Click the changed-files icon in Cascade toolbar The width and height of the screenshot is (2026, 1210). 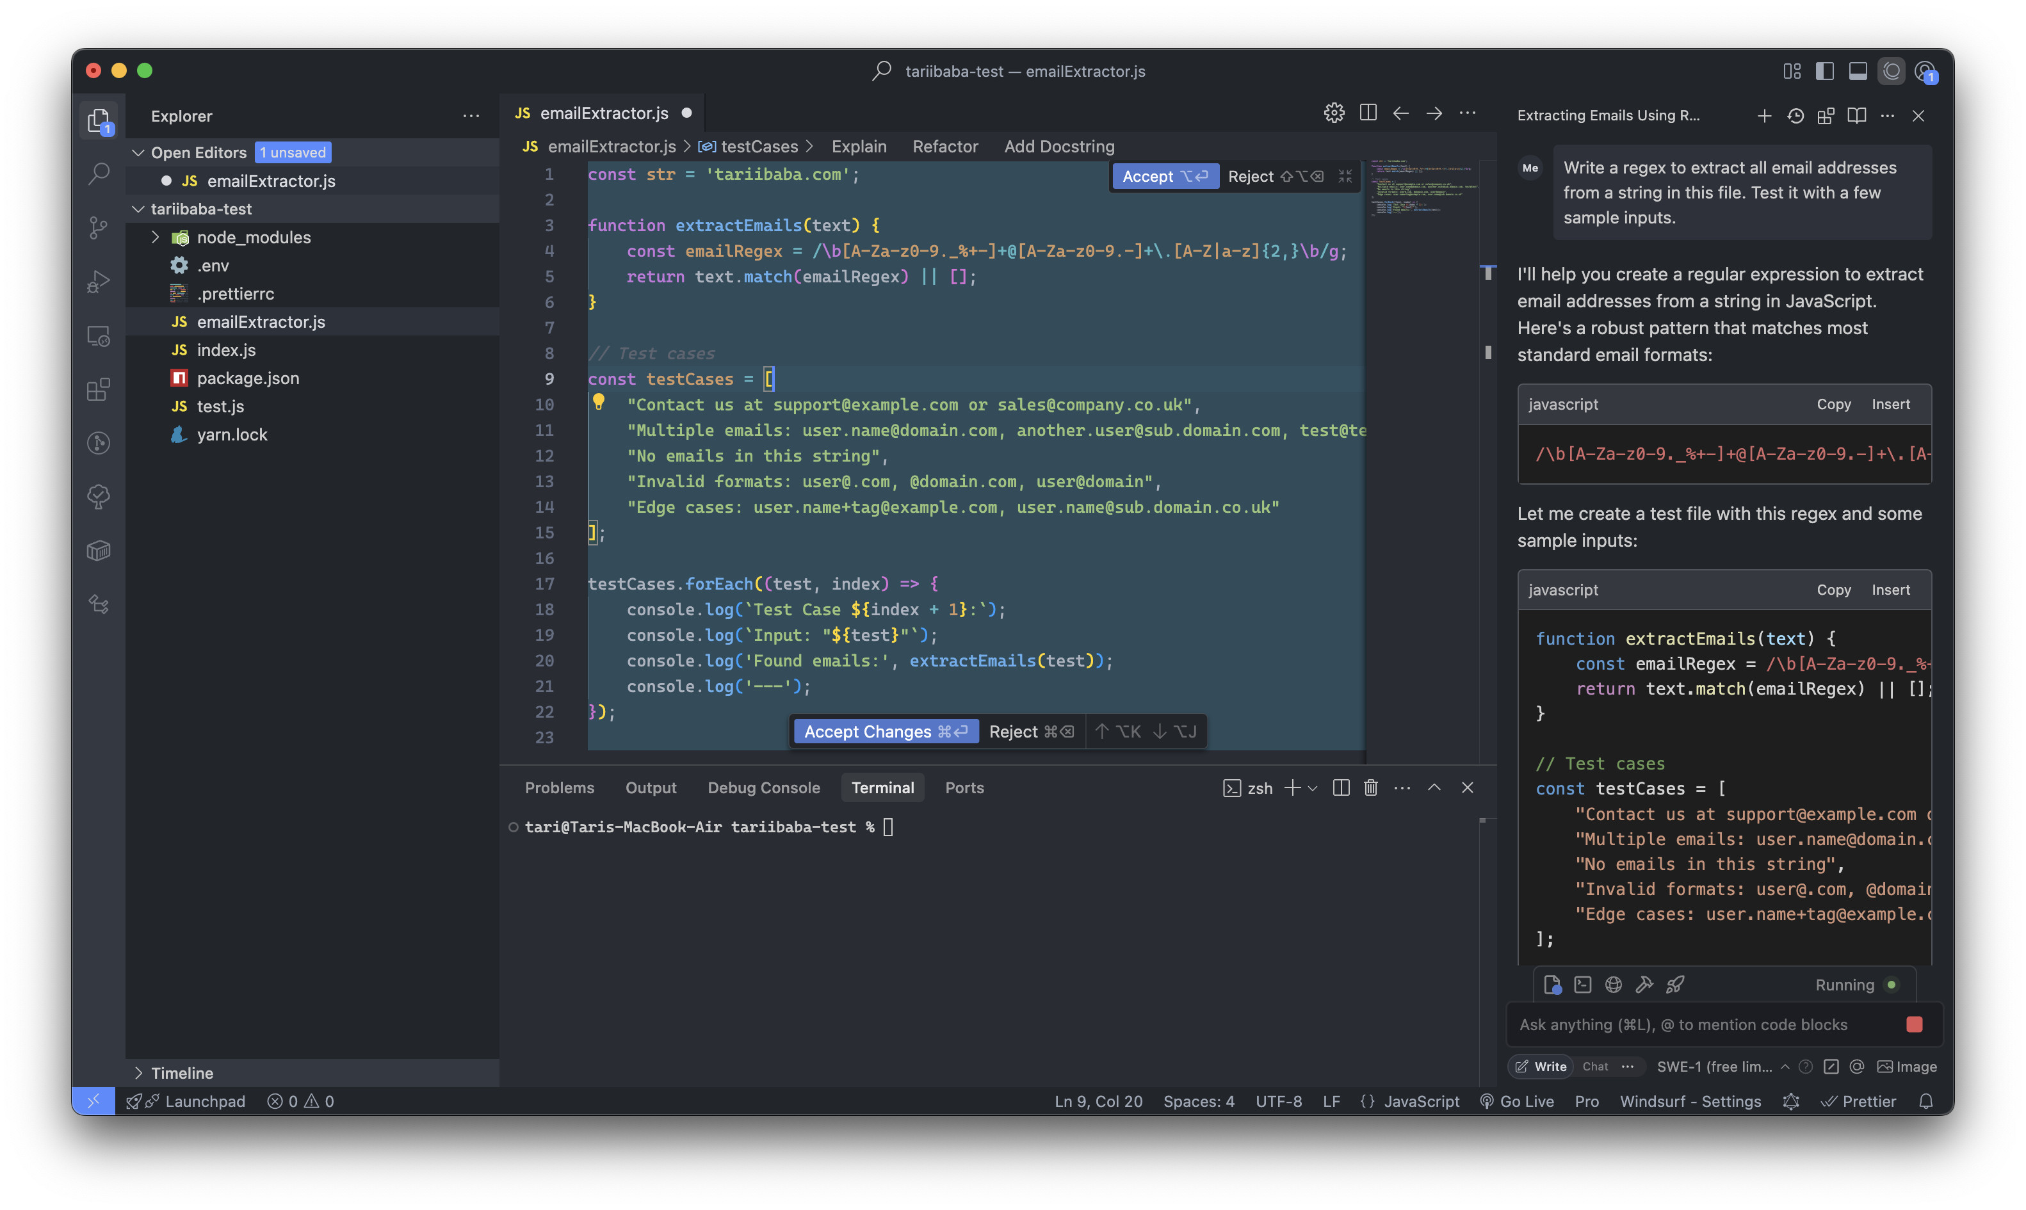click(1552, 985)
